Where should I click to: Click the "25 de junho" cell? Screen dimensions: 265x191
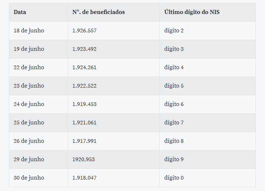pyautogui.click(x=29, y=123)
